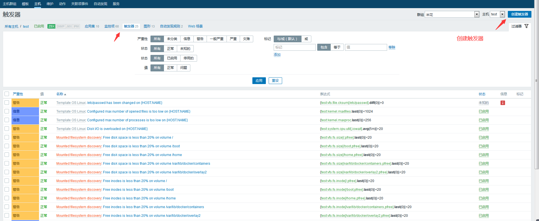Click the orange 警告 severity cell of /etc/passwd trigger
The width and height of the screenshot is (539, 221).
click(x=25, y=103)
